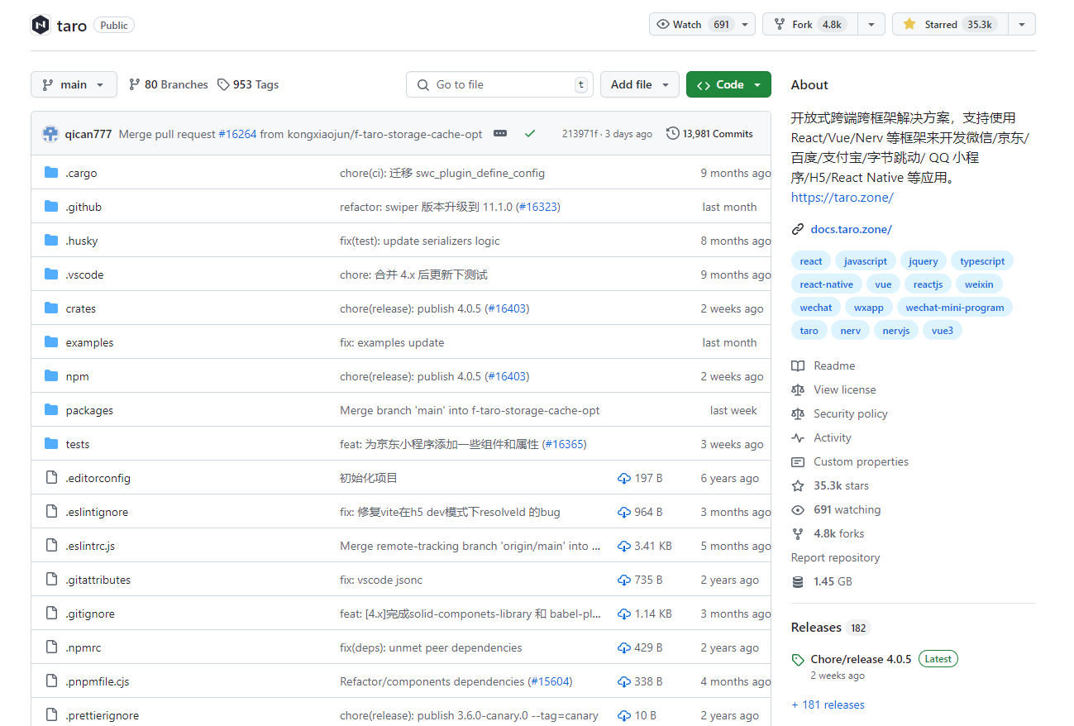Screen dimensions: 1074x726
Task: Click the Go to file search field
Action: coord(499,84)
